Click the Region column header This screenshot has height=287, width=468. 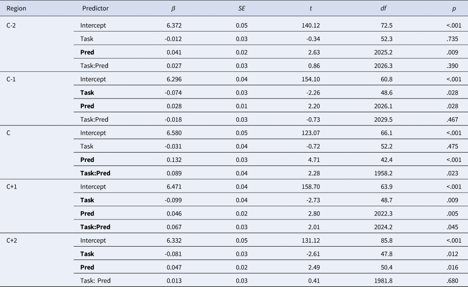click(x=16, y=8)
